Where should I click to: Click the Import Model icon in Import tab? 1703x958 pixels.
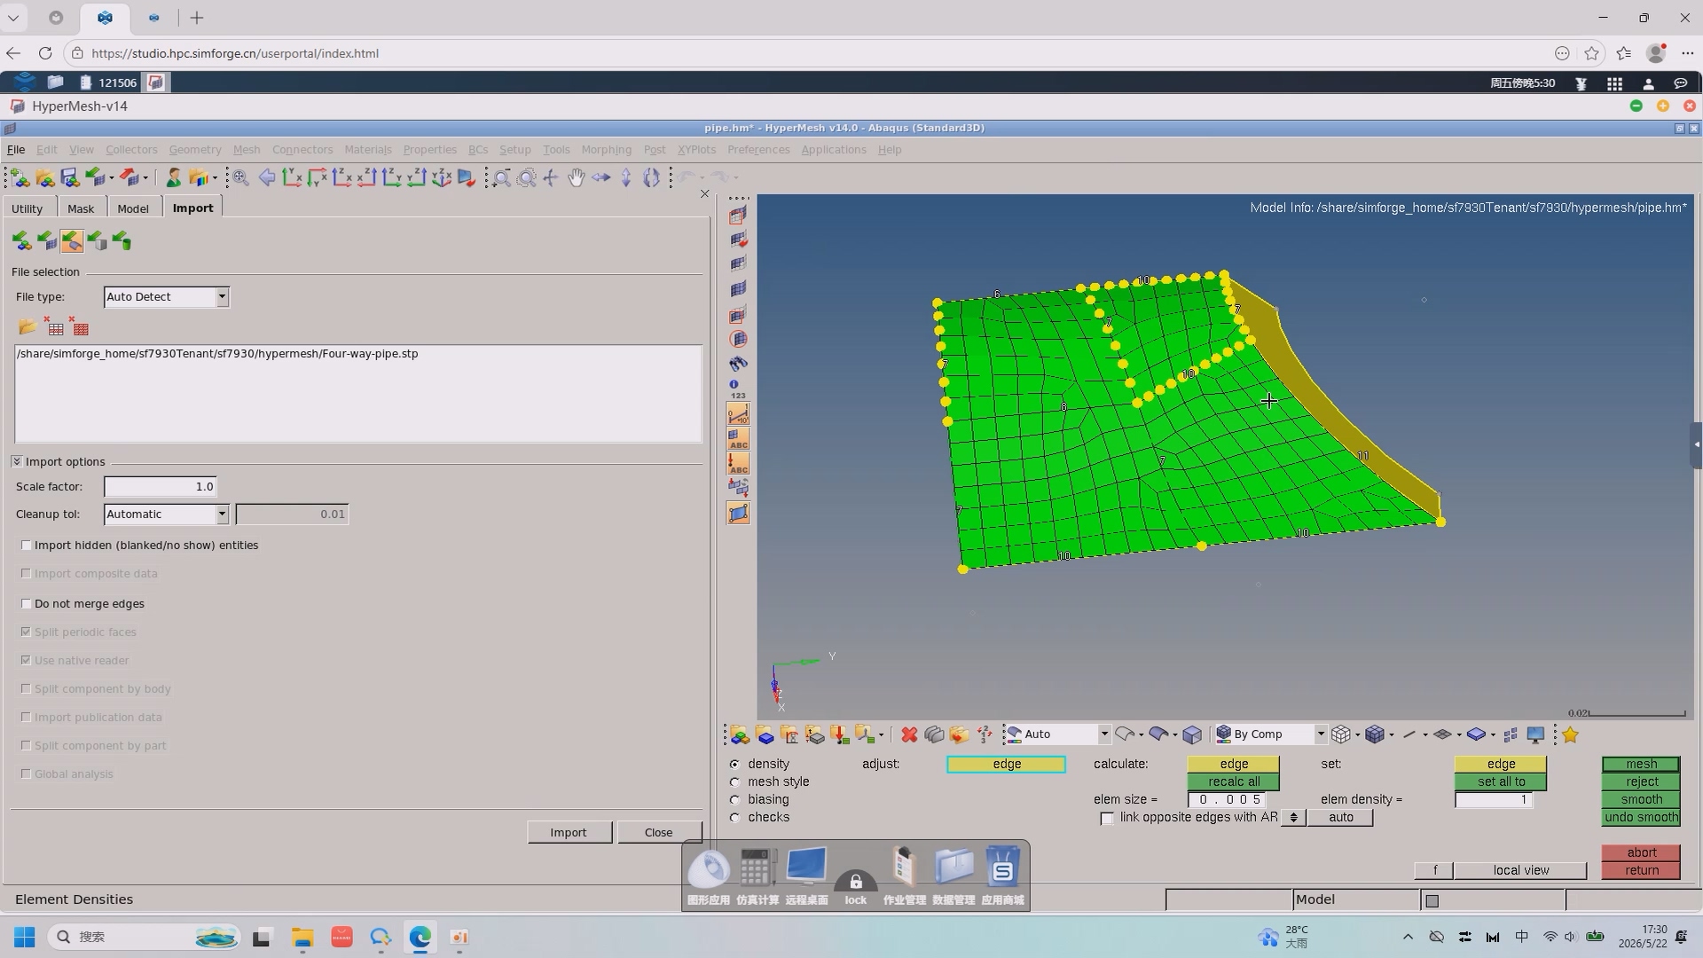(x=22, y=241)
